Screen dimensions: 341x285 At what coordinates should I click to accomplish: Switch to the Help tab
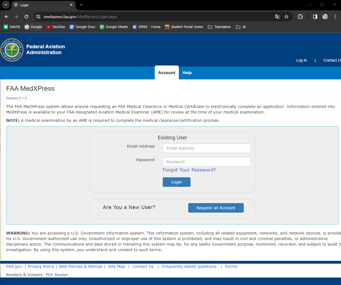tap(187, 73)
